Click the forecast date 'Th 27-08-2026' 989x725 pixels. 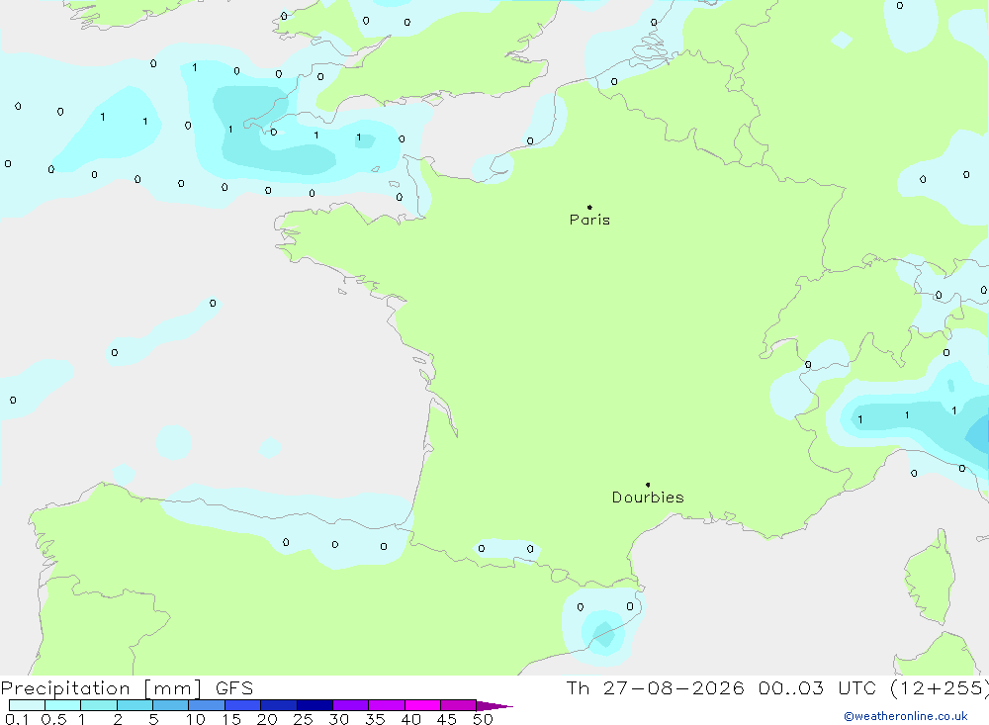655,688
